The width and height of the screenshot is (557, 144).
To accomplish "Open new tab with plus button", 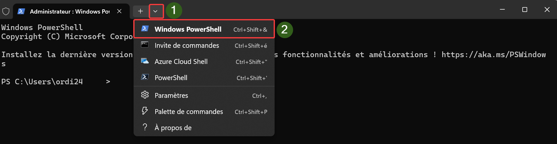I will tap(140, 11).
